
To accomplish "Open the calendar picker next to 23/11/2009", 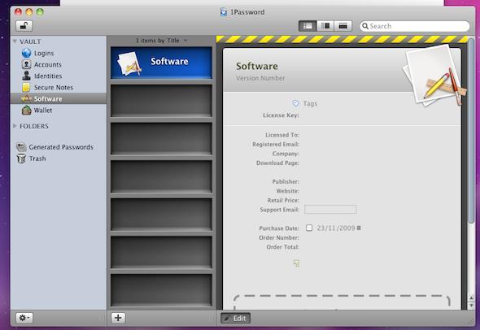I will coord(359,228).
